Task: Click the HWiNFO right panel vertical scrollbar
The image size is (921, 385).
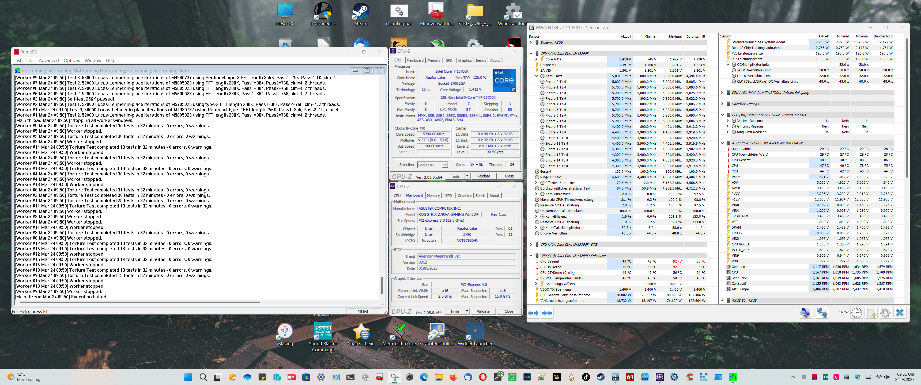Action: pyautogui.click(x=907, y=107)
